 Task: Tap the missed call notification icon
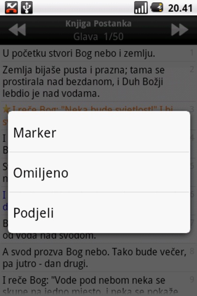point(11,7)
